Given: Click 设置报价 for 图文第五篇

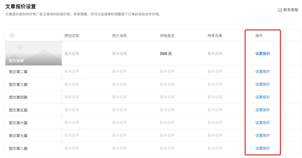Looking at the screenshot, I should point(262,110).
